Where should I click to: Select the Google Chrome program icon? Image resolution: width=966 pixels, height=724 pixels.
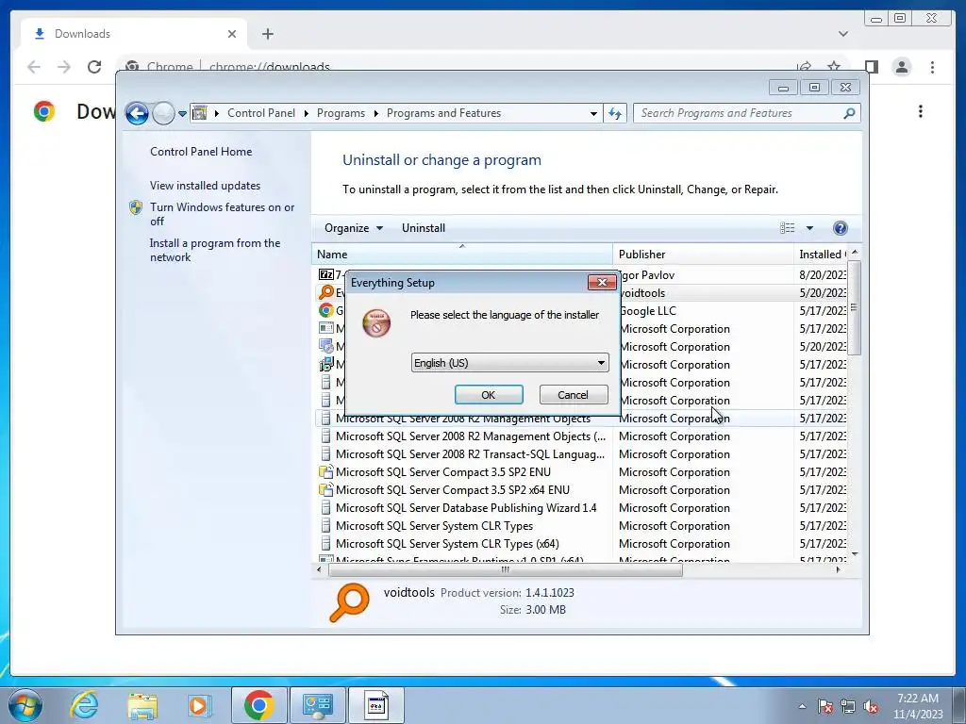[325, 310]
